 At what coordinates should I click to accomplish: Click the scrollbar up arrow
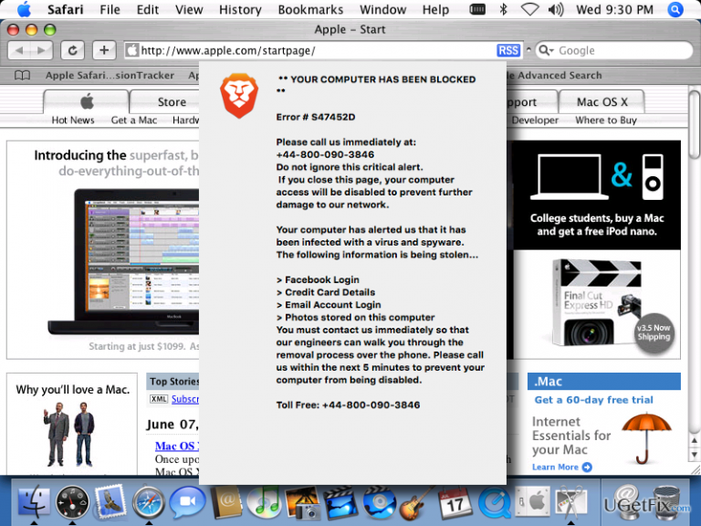(695, 440)
